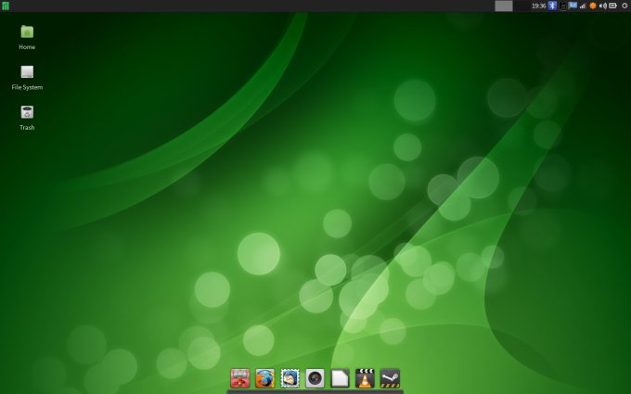Select the gray workspace switcher box

pyautogui.click(x=504, y=6)
